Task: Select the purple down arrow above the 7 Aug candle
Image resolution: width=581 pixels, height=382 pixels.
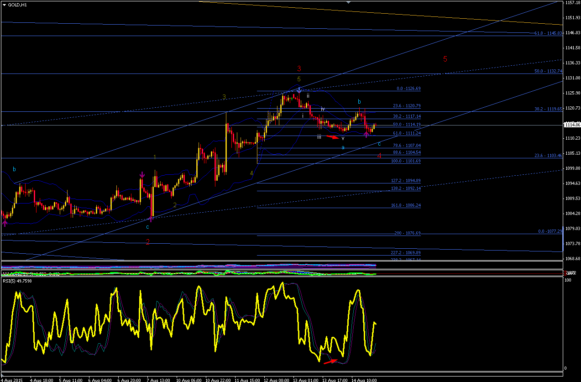Action: [142, 174]
